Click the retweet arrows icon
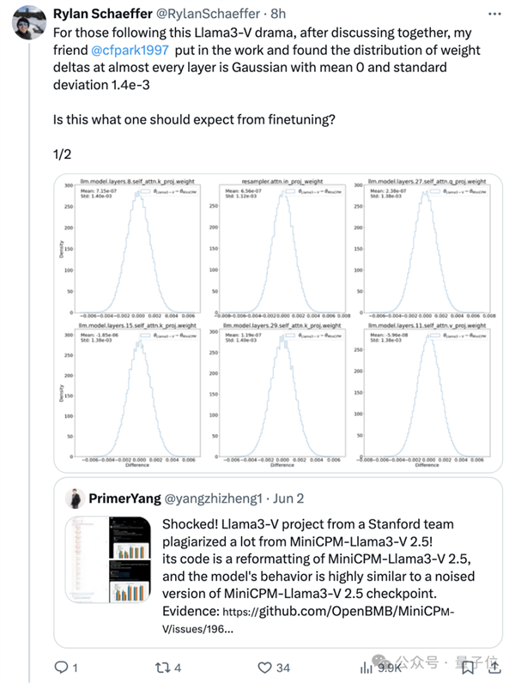The height and width of the screenshot is (683, 515). tap(162, 668)
